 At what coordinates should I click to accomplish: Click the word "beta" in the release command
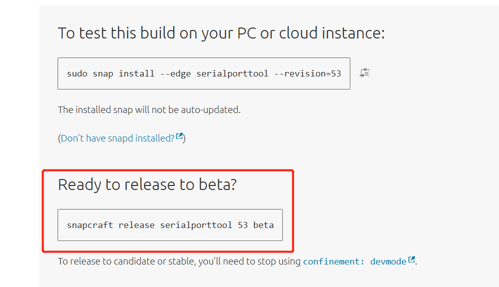263,225
